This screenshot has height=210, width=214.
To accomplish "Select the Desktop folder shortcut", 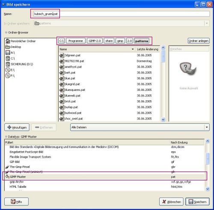I will coord(13,47).
